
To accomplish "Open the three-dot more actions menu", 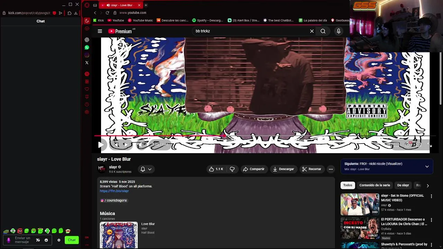I will click(x=331, y=169).
